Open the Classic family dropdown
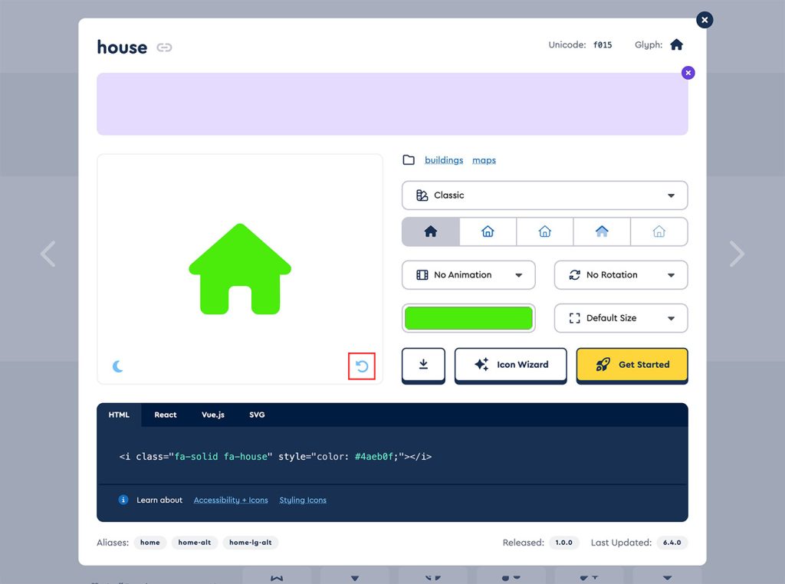The height and width of the screenshot is (584, 785). [544, 195]
